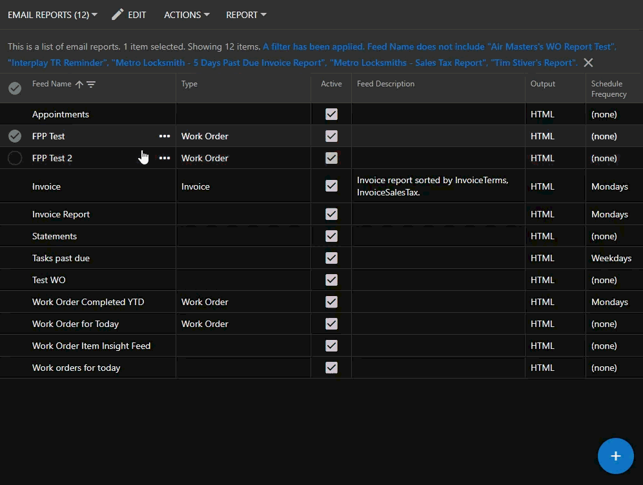Select the Invoice Report feed name
Image resolution: width=643 pixels, height=485 pixels.
[61, 214]
